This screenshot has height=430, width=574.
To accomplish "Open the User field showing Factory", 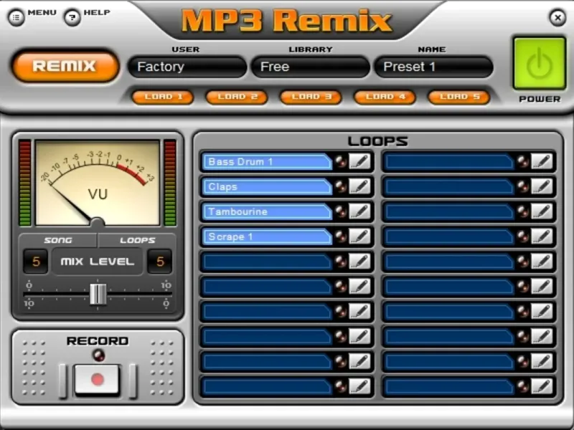I will coord(187,67).
